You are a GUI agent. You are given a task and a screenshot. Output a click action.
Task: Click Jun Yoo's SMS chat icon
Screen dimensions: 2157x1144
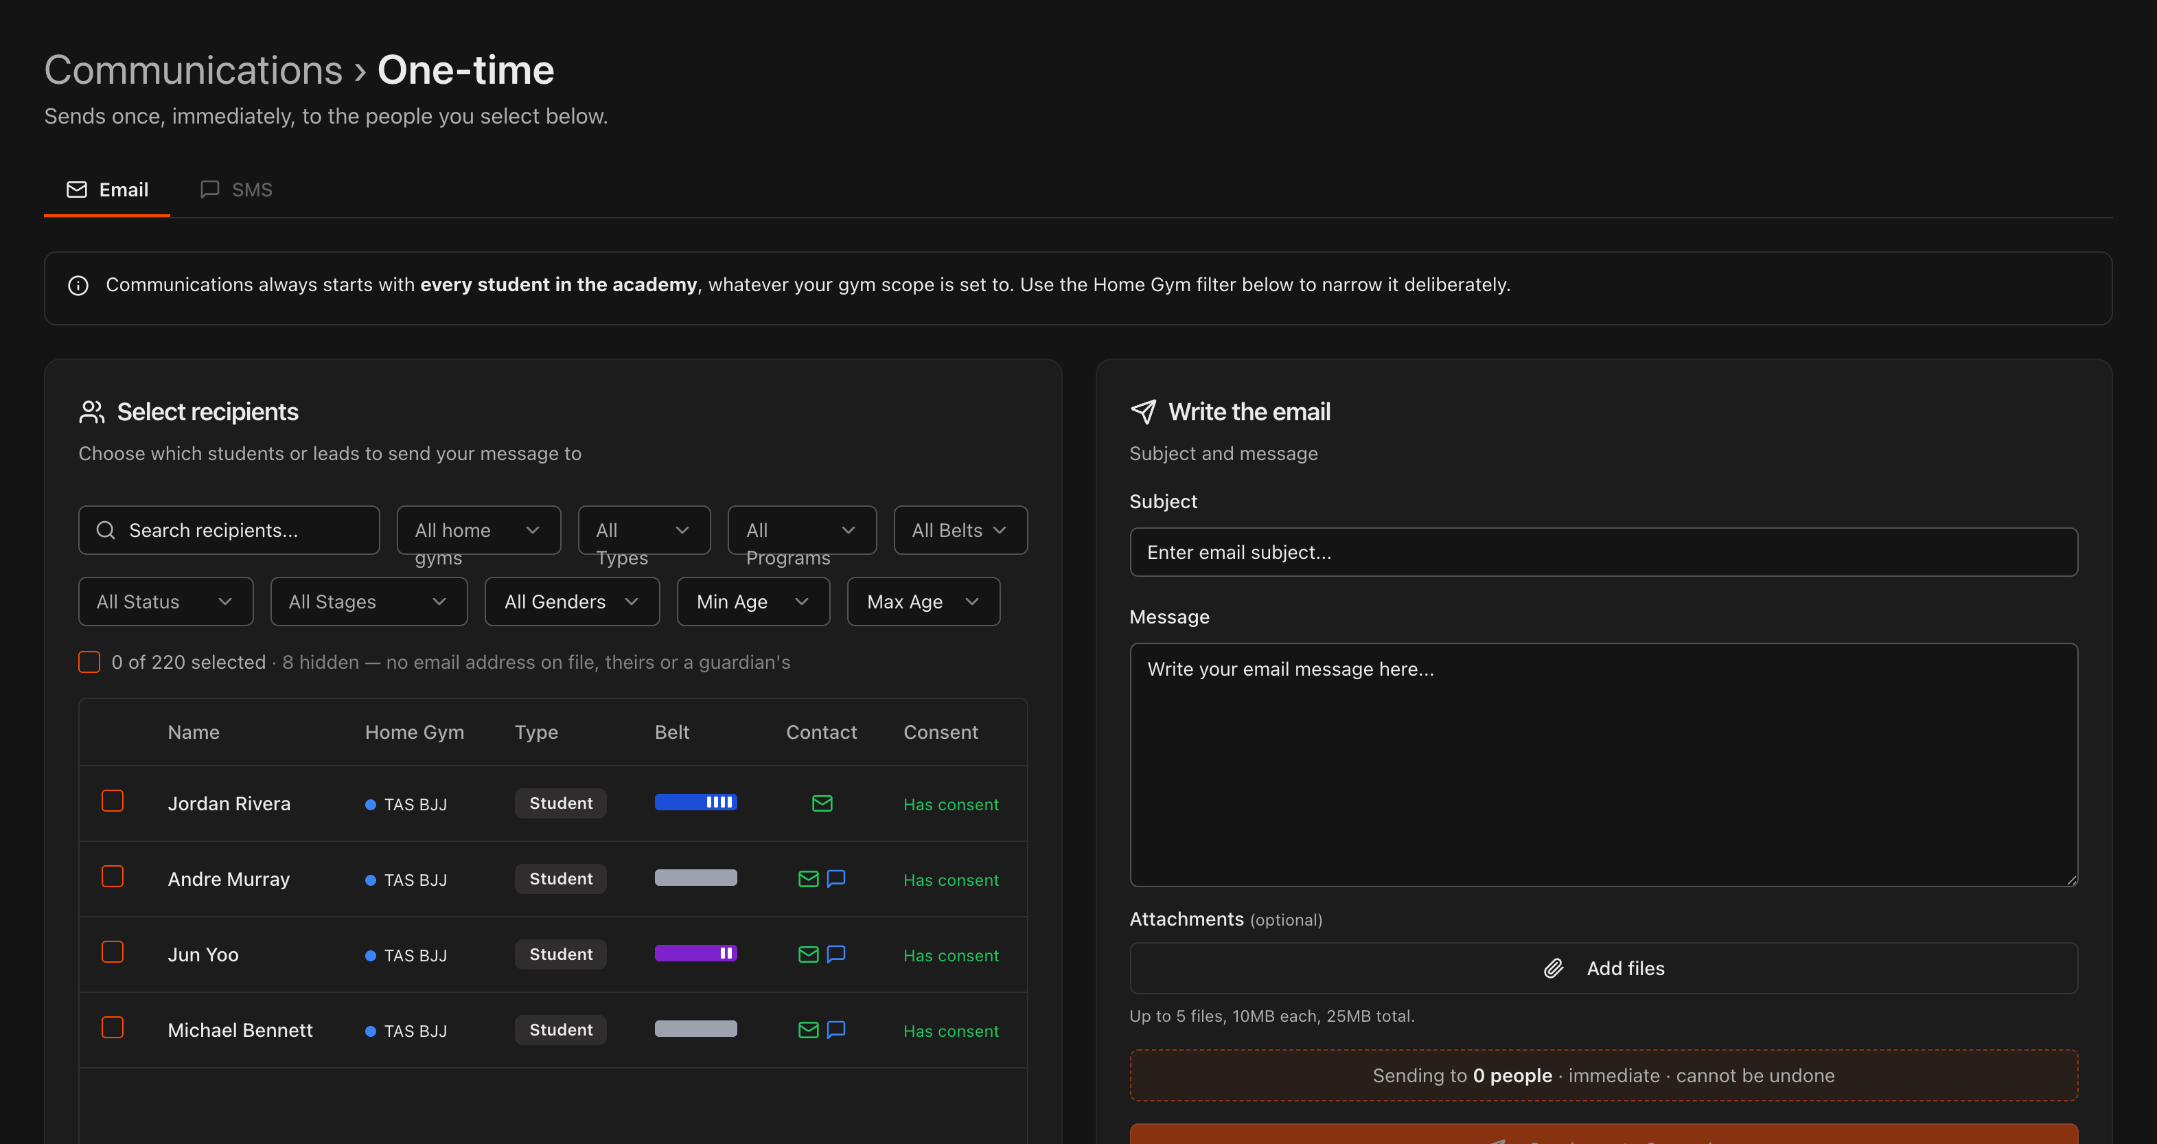835,954
